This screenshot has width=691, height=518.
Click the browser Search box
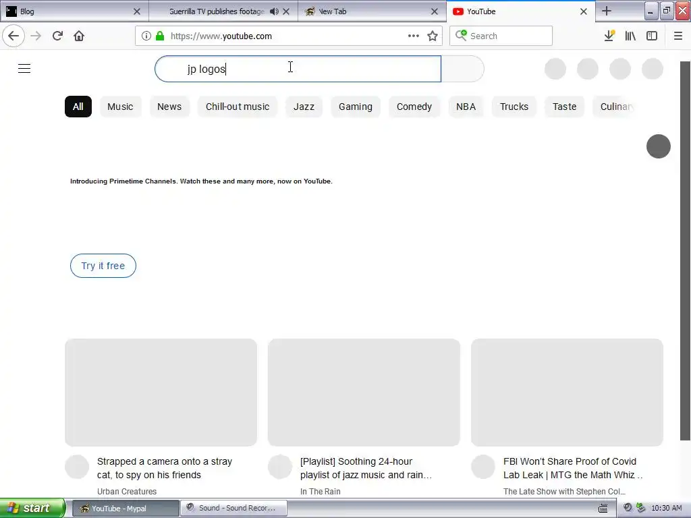[x=501, y=36]
